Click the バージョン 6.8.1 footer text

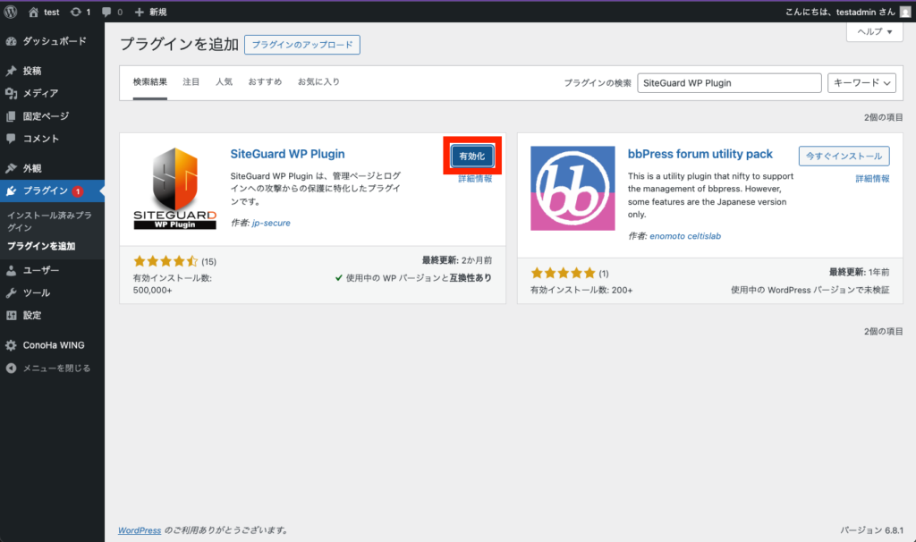[871, 530]
